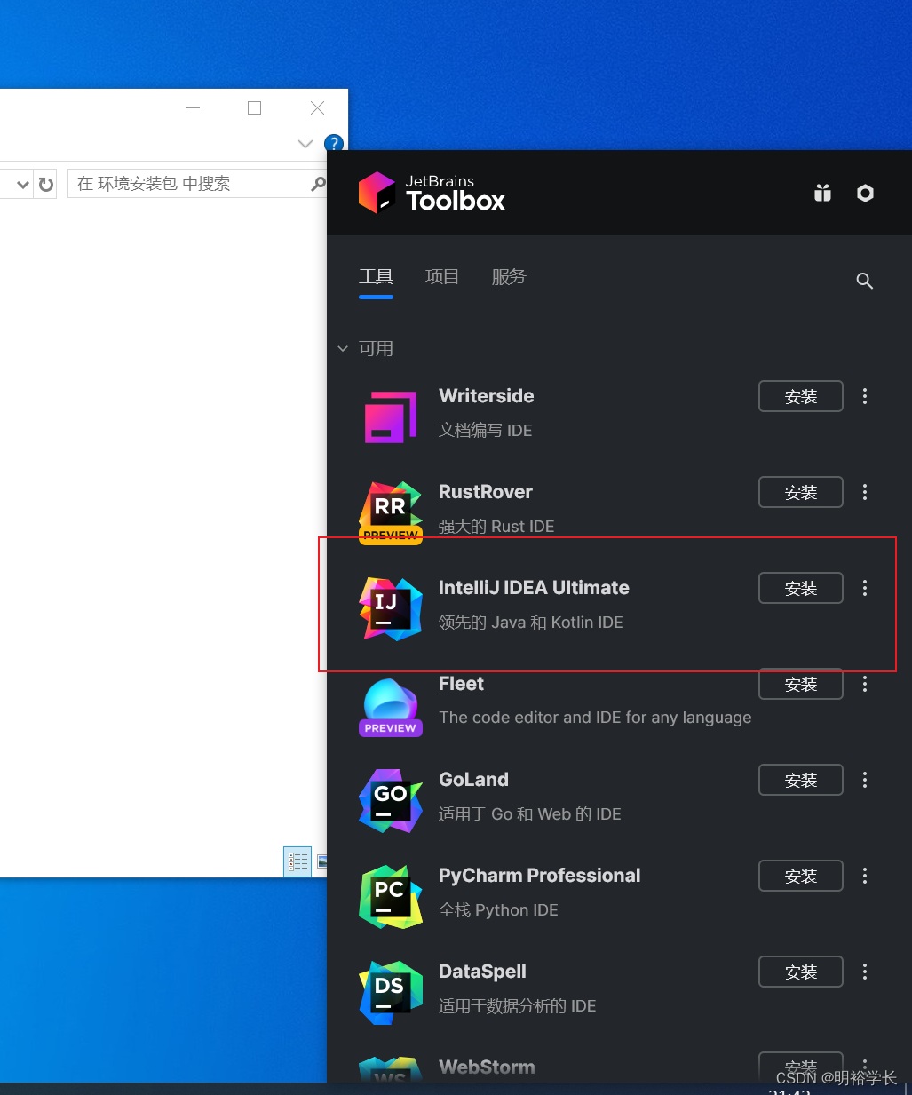Install DataSpell with 安装 button
The height and width of the screenshot is (1095, 912).
click(x=801, y=972)
